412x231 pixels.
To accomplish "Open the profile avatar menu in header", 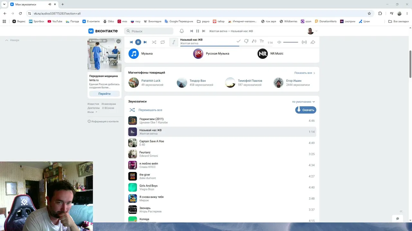I will (x=312, y=31).
